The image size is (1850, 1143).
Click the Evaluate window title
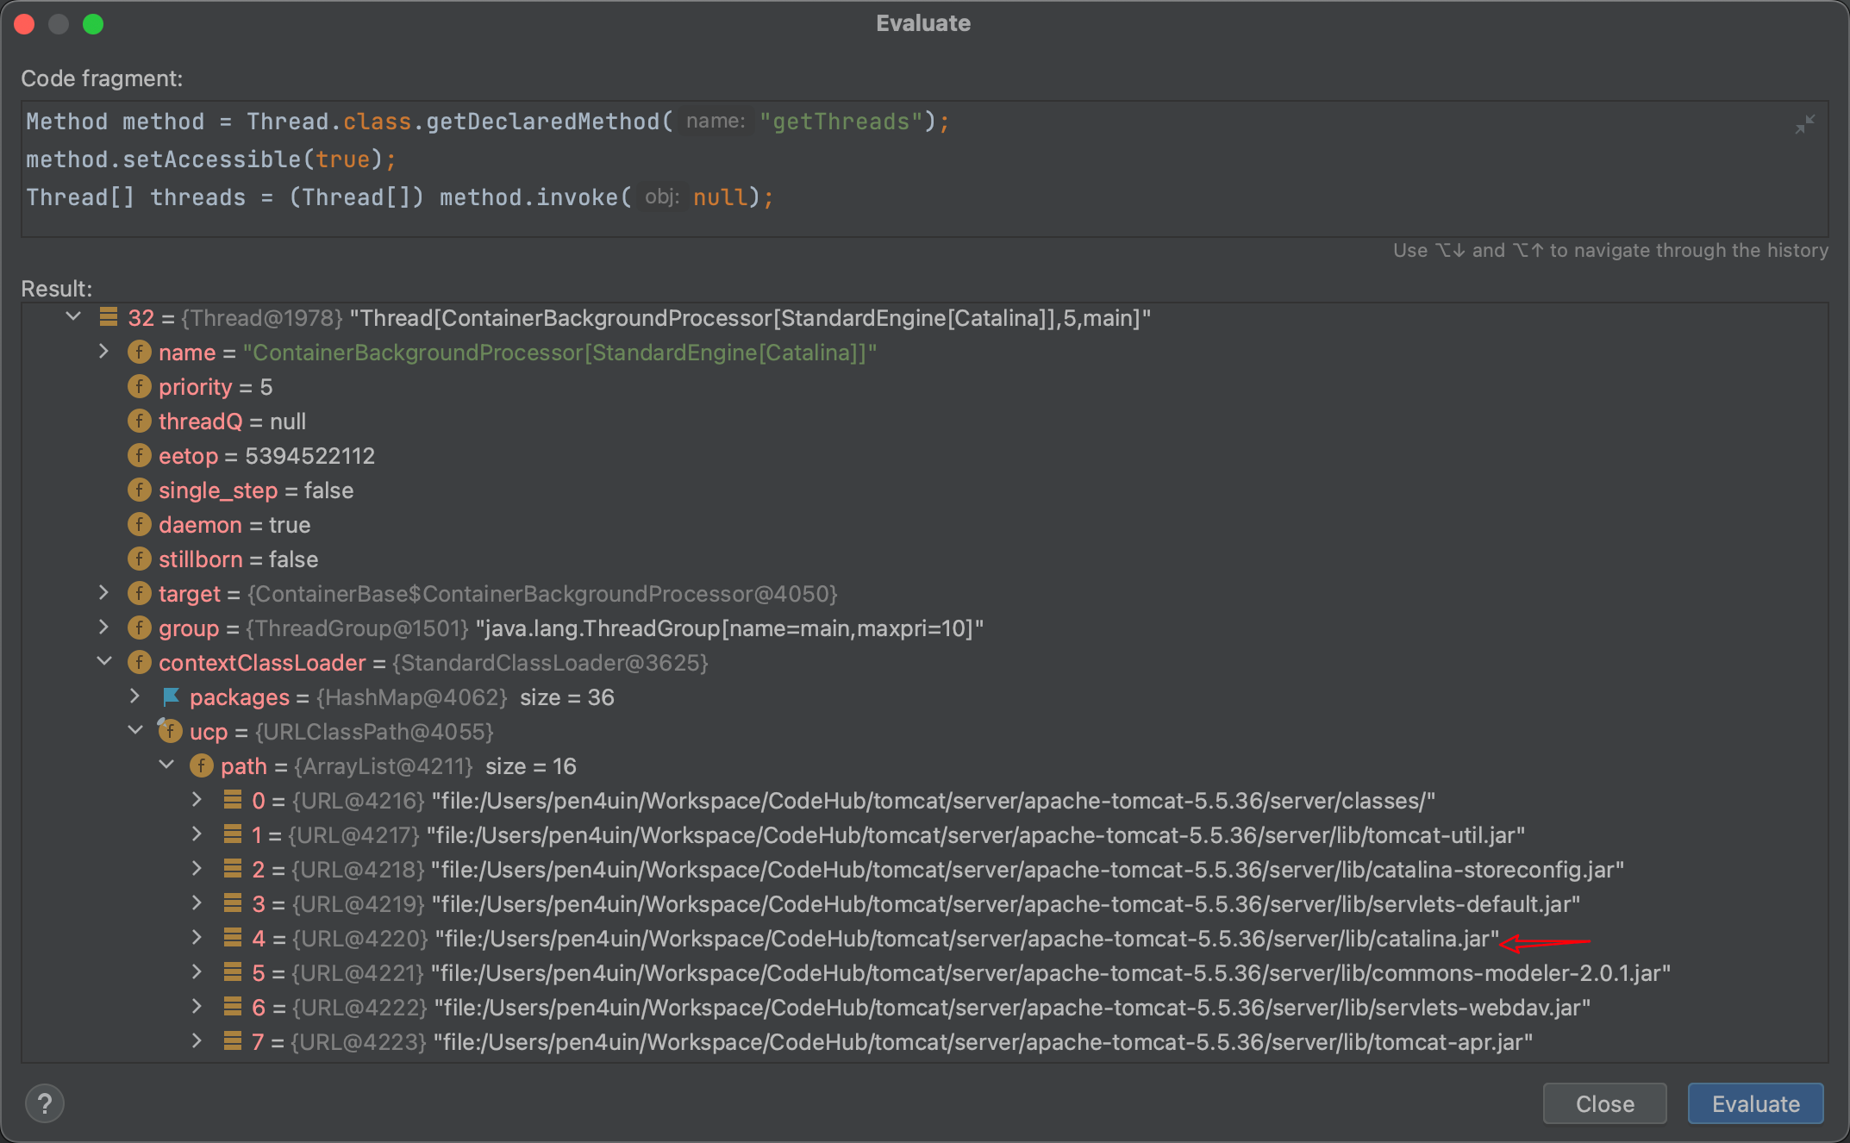(x=923, y=23)
